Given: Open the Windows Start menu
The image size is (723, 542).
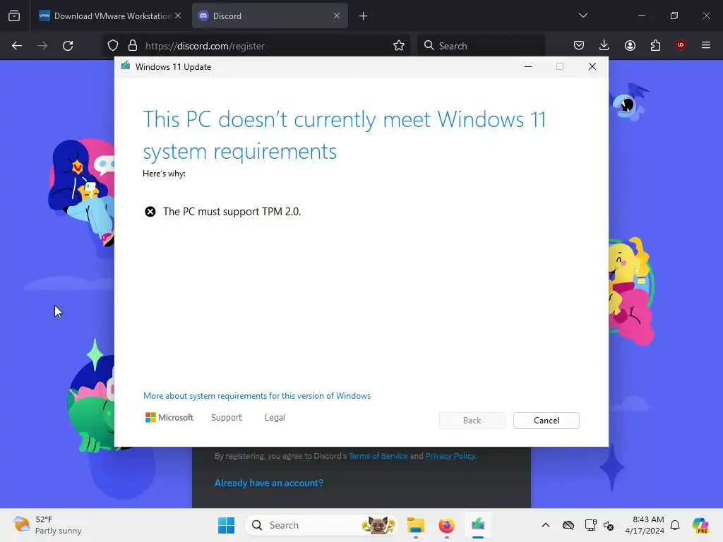Looking at the screenshot, I should pos(226,525).
